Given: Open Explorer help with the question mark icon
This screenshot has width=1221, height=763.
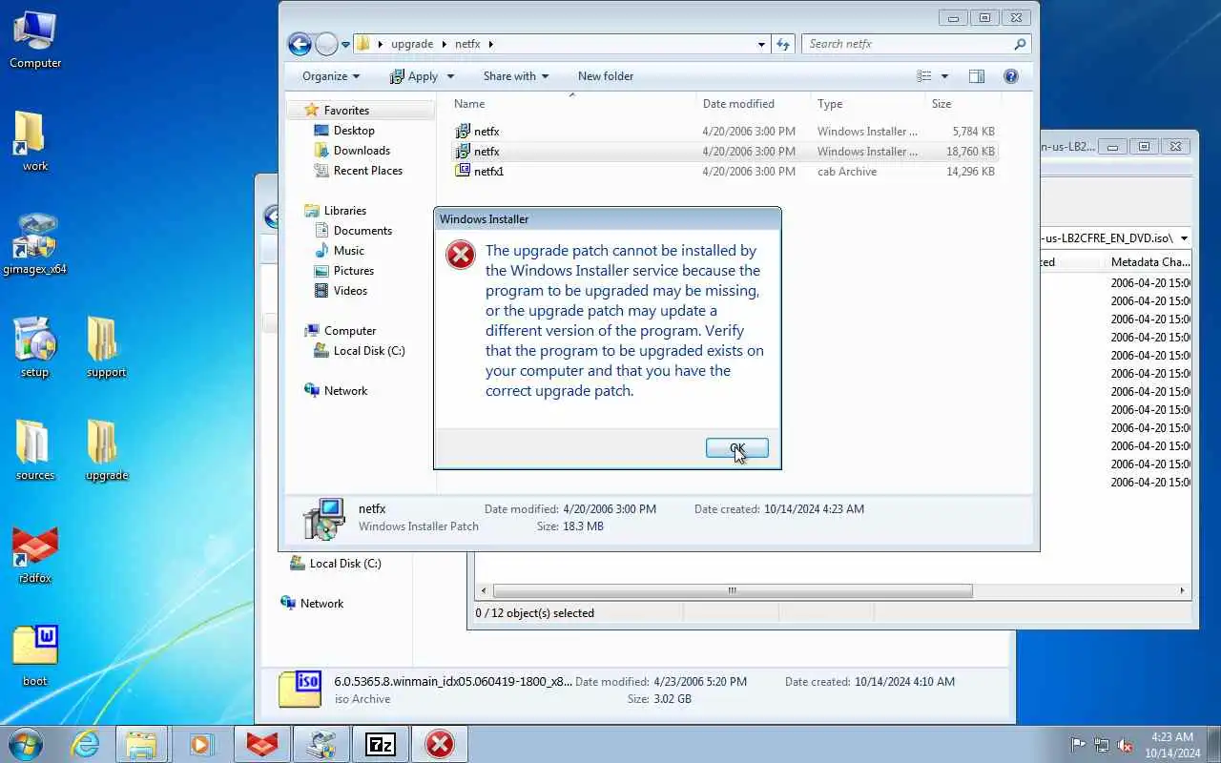Looking at the screenshot, I should point(1011,76).
